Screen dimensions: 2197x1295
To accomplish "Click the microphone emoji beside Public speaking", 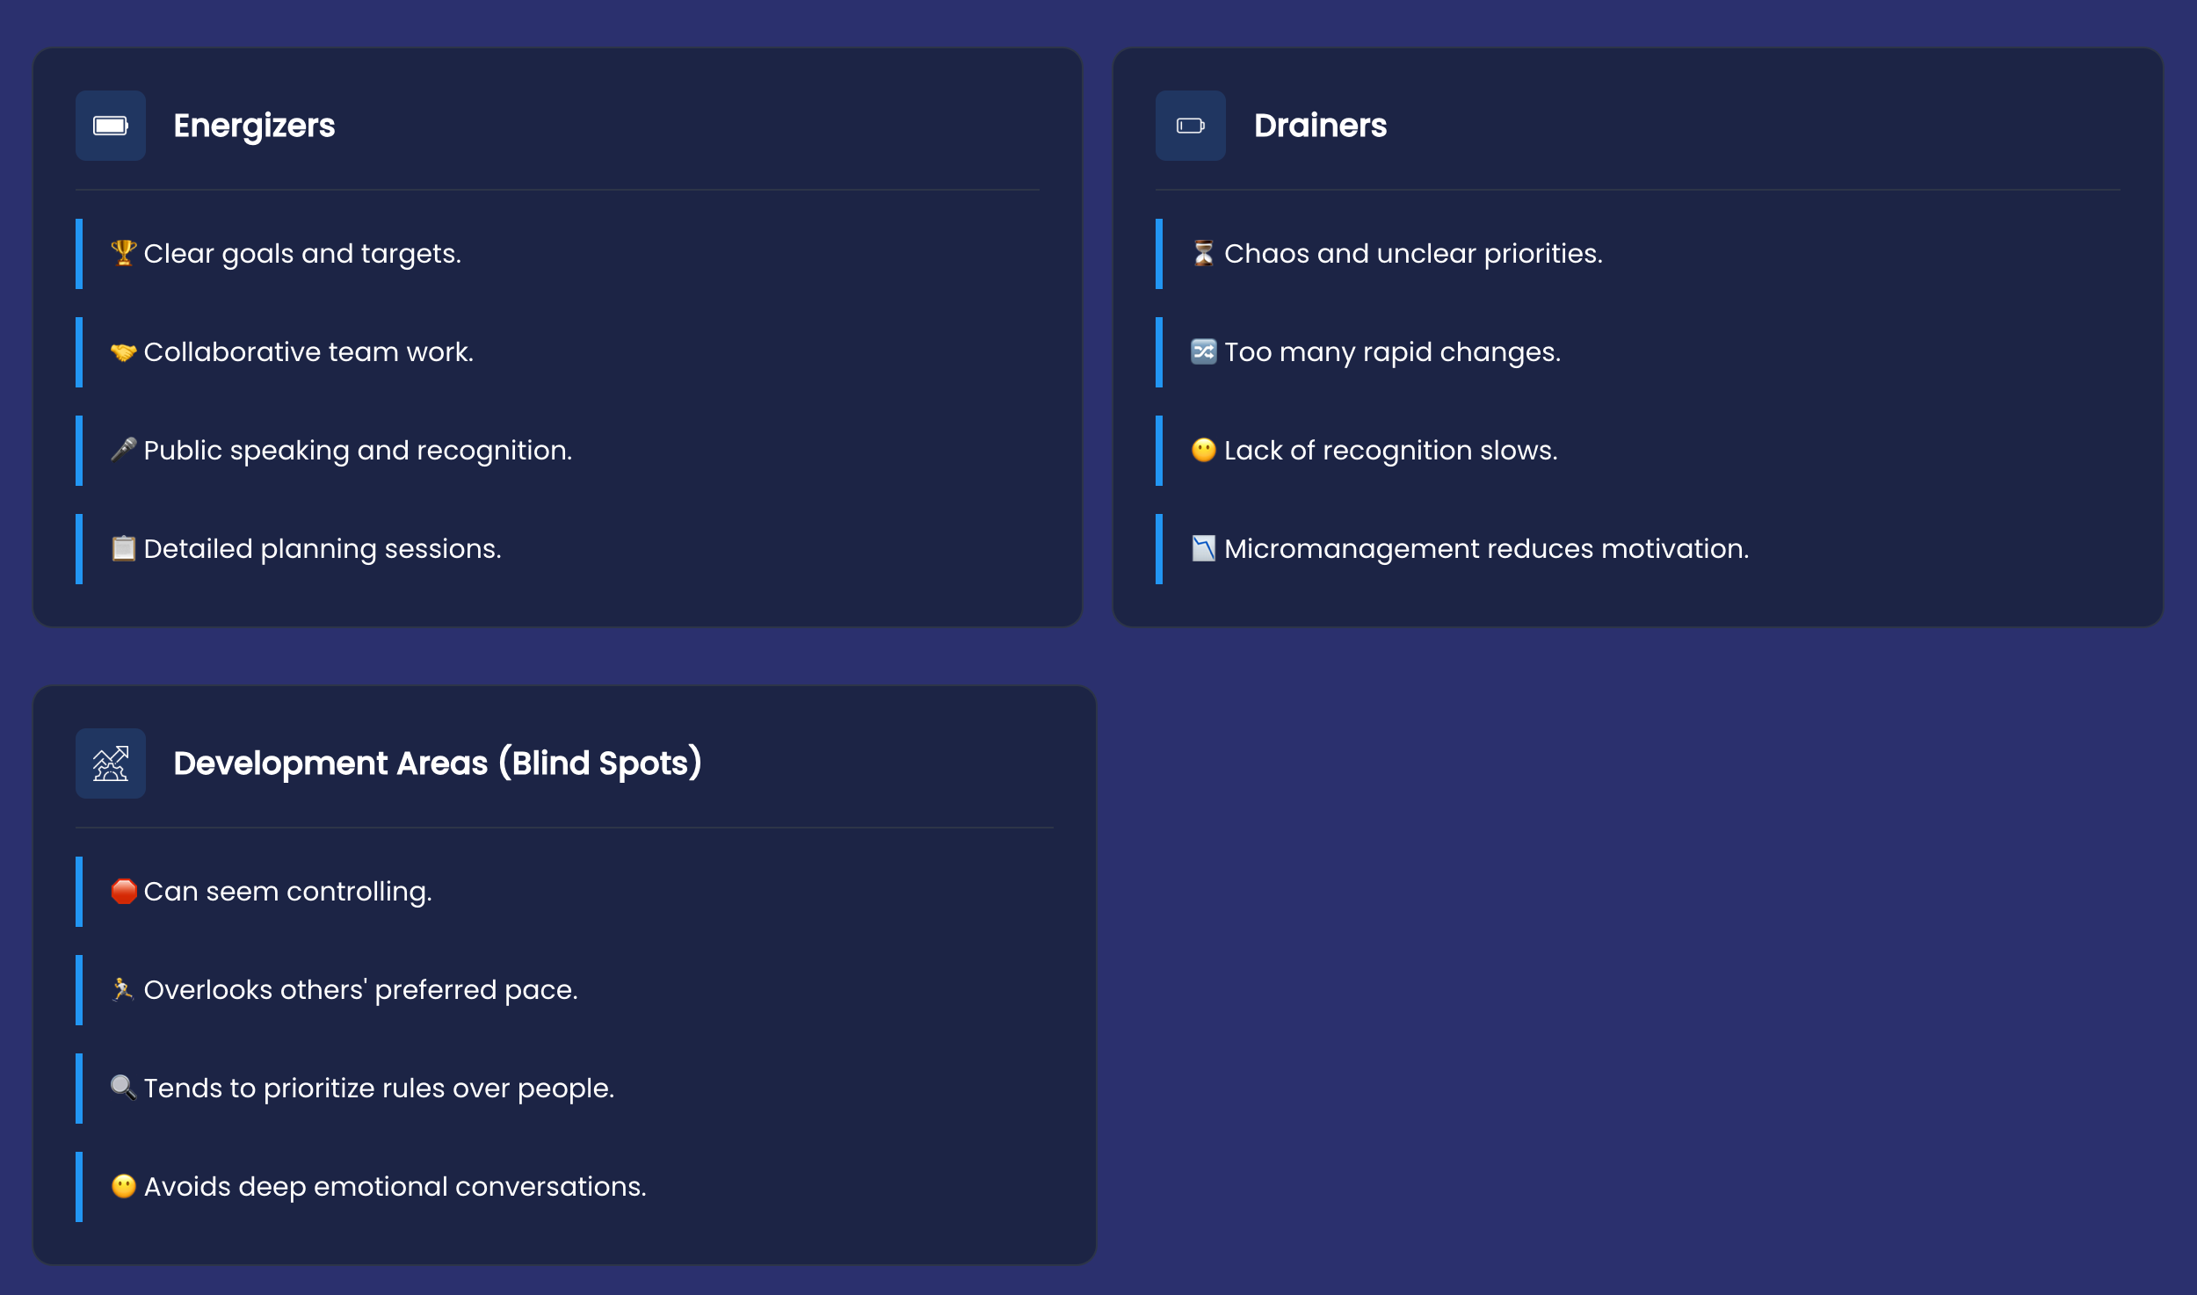I will point(123,450).
